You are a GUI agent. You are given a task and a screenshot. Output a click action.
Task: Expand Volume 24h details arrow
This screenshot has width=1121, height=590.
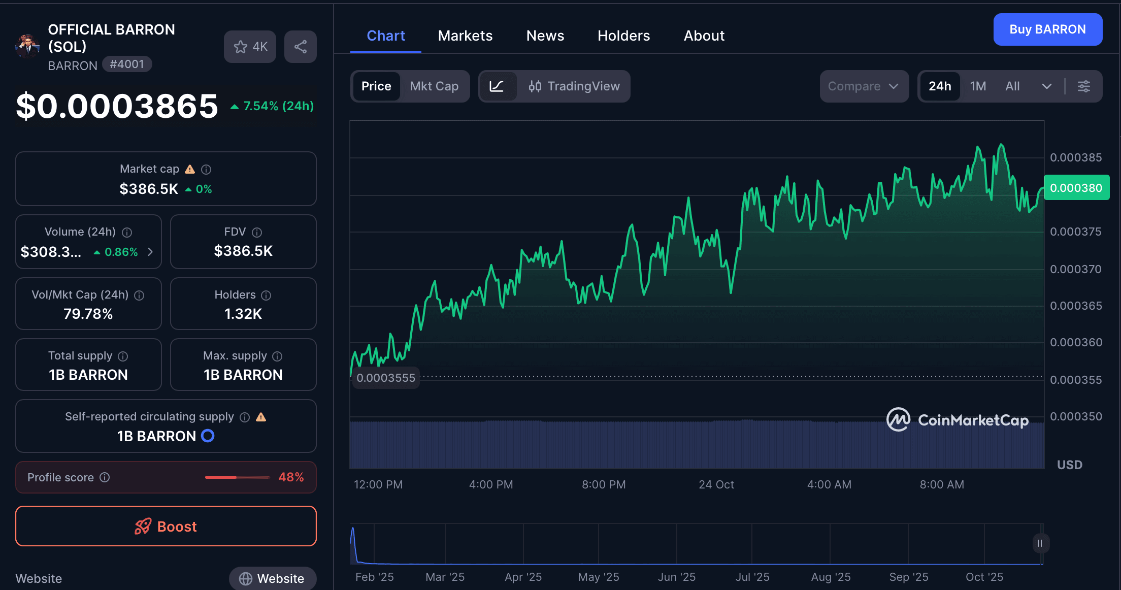point(150,252)
